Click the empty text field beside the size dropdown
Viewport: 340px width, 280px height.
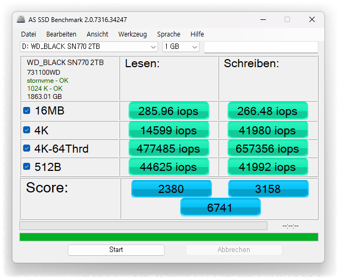261,47
